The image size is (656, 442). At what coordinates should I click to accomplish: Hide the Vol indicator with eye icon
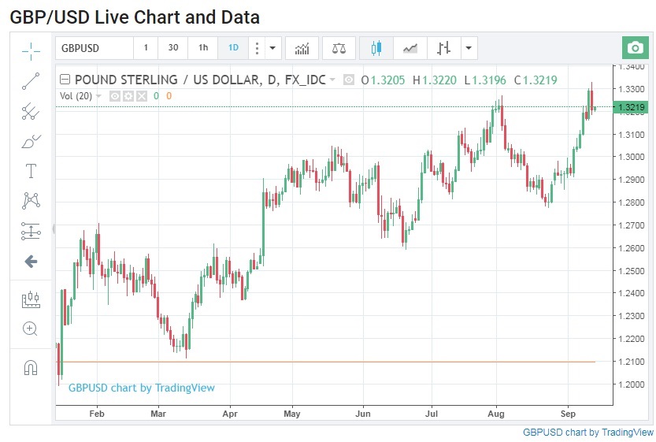(x=115, y=96)
